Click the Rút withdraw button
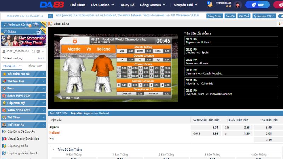The height and width of the screenshot is (159, 283). [x=257, y=5]
